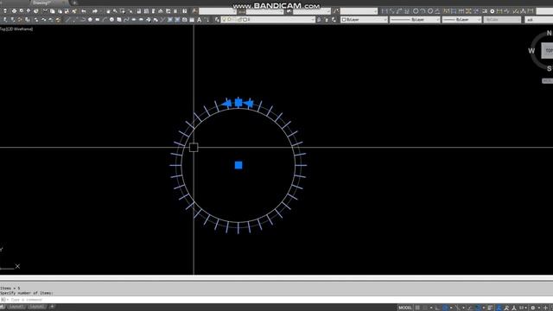Switch to the Layout2 tab

coord(36,308)
